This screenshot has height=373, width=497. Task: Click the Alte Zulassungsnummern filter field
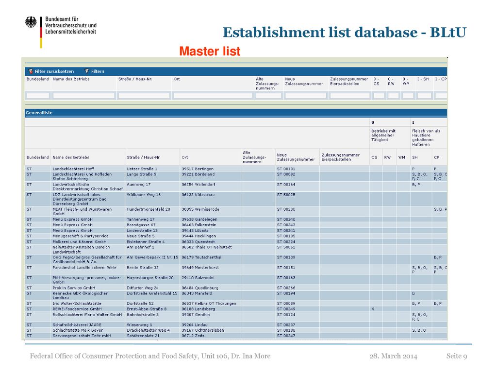pos(268,96)
